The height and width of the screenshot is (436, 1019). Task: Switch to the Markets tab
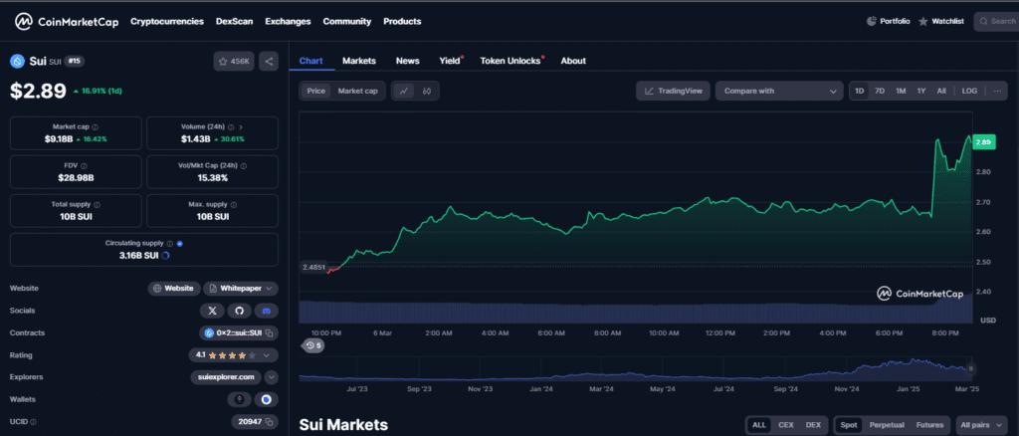pos(359,61)
